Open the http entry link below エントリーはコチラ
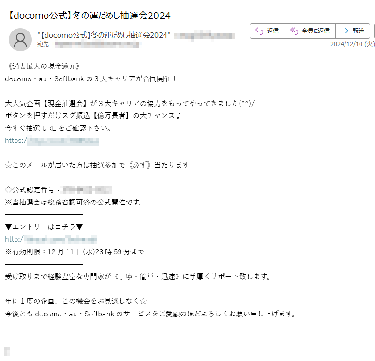Screen dimensions: 375x361 point(51,239)
